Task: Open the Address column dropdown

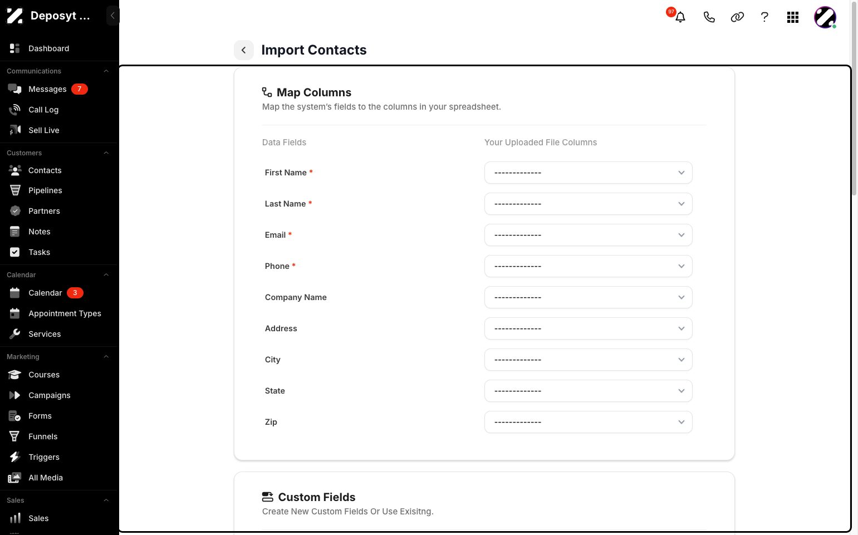Action: 589,328
